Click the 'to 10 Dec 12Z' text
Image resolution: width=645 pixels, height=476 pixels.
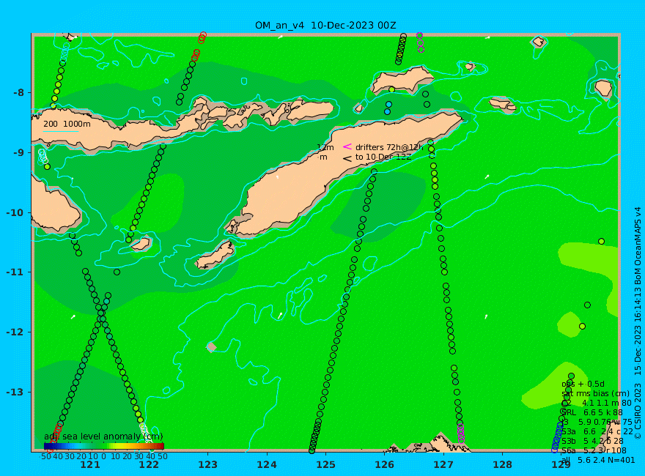click(383, 157)
